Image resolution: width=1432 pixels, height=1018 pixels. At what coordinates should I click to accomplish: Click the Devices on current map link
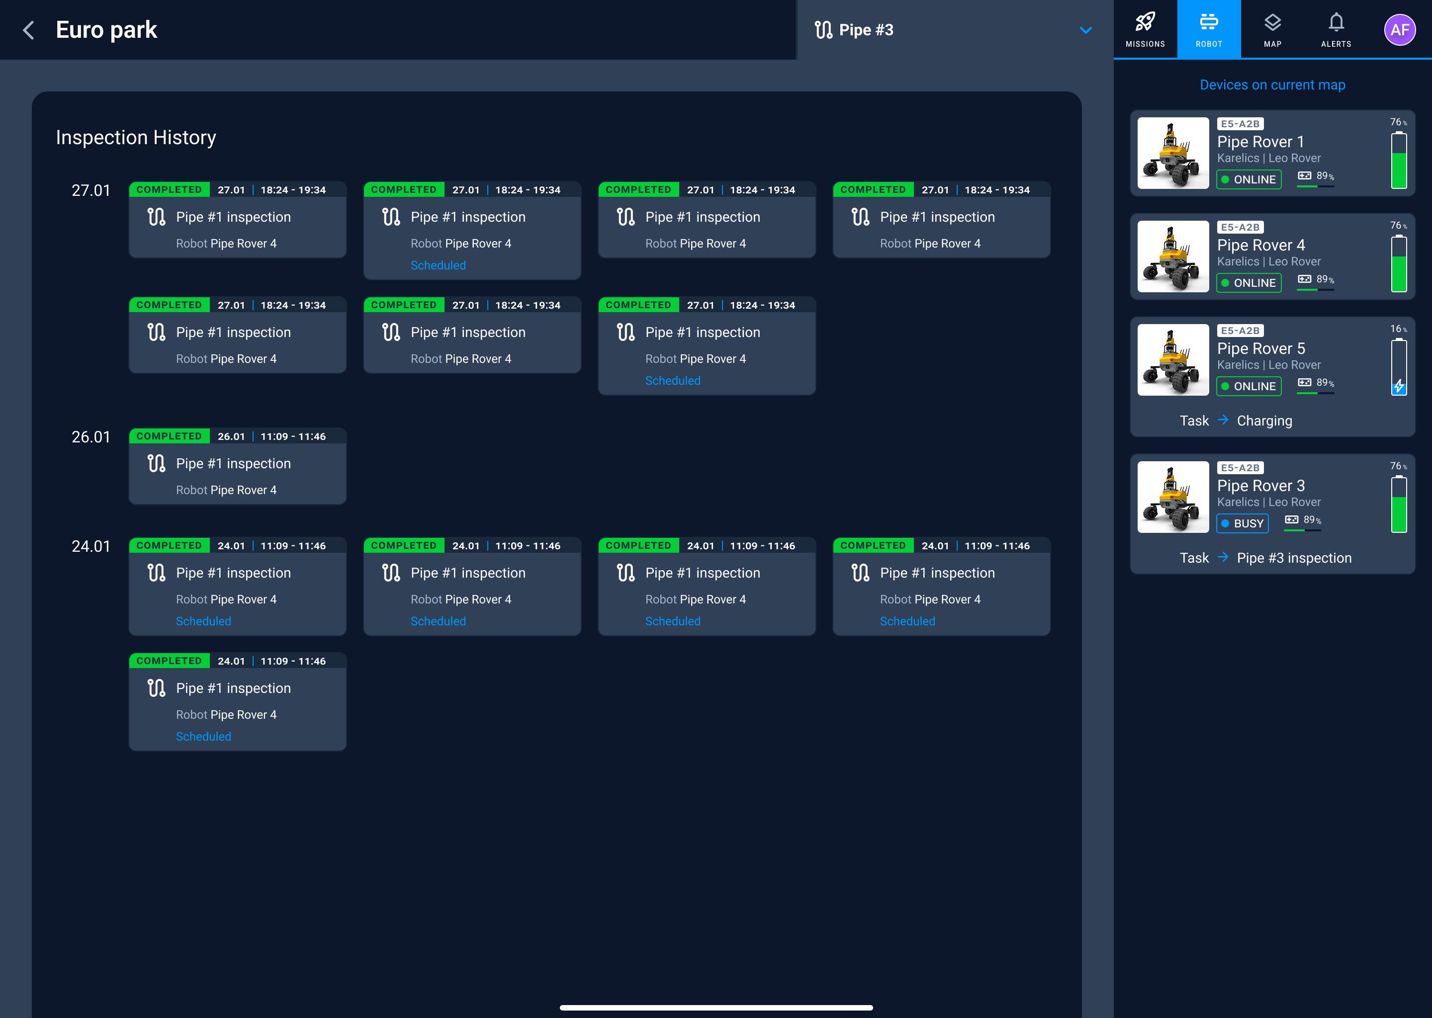1272,85
